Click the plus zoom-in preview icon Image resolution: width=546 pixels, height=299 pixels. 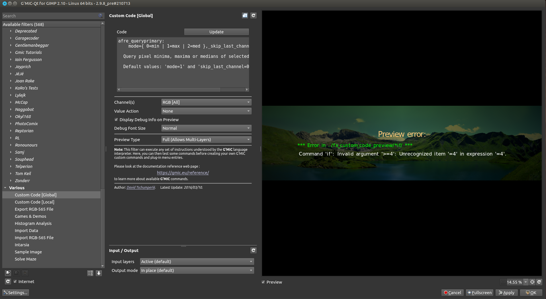532,282
